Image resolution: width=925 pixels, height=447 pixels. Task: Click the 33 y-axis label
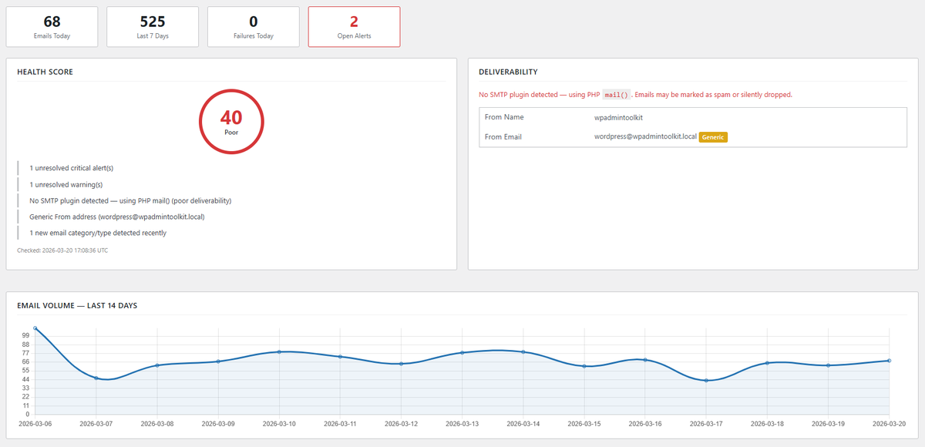point(25,388)
